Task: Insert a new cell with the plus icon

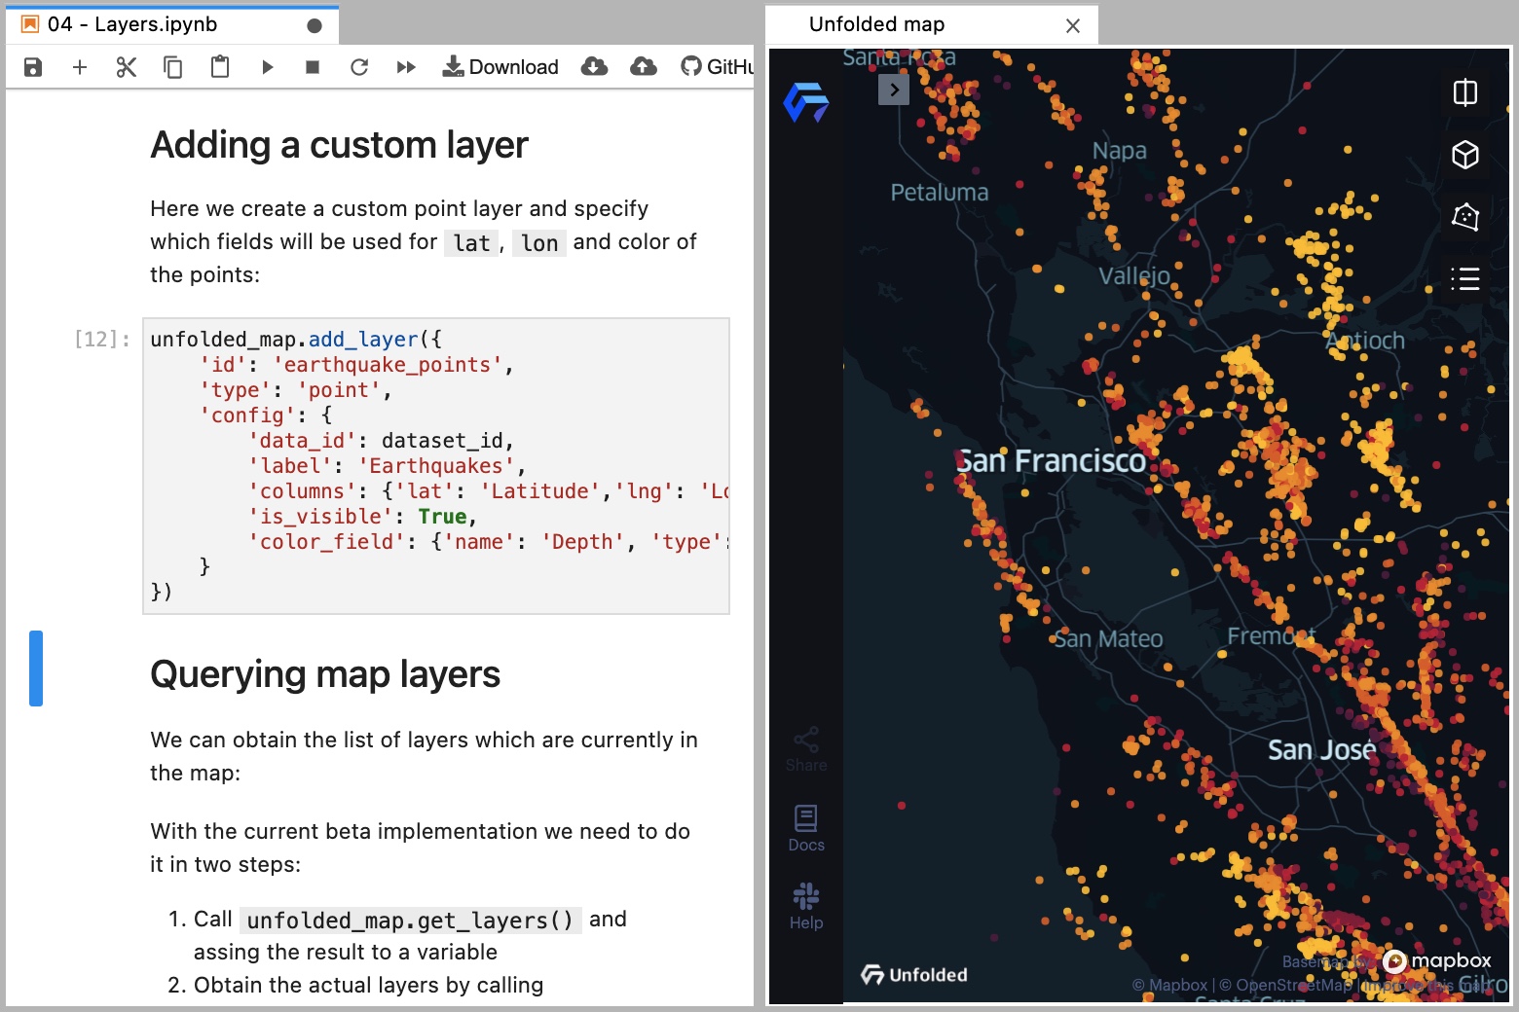Action: coord(80,67)
